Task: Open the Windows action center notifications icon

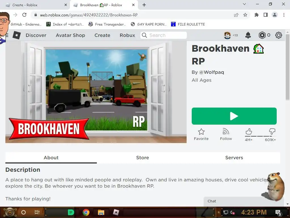Action: tap(278, 213)
